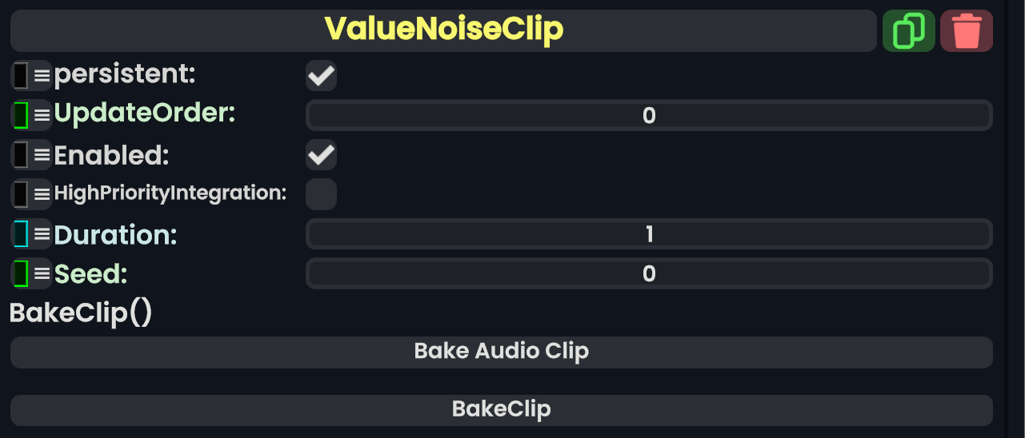Uncheck the persistent checkbox
This screenshot has height=438, width=1025.
click(x=321, y=76)
